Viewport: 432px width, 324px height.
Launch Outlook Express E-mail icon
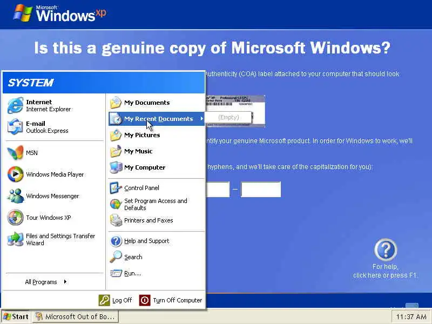[x=15, y=127]
